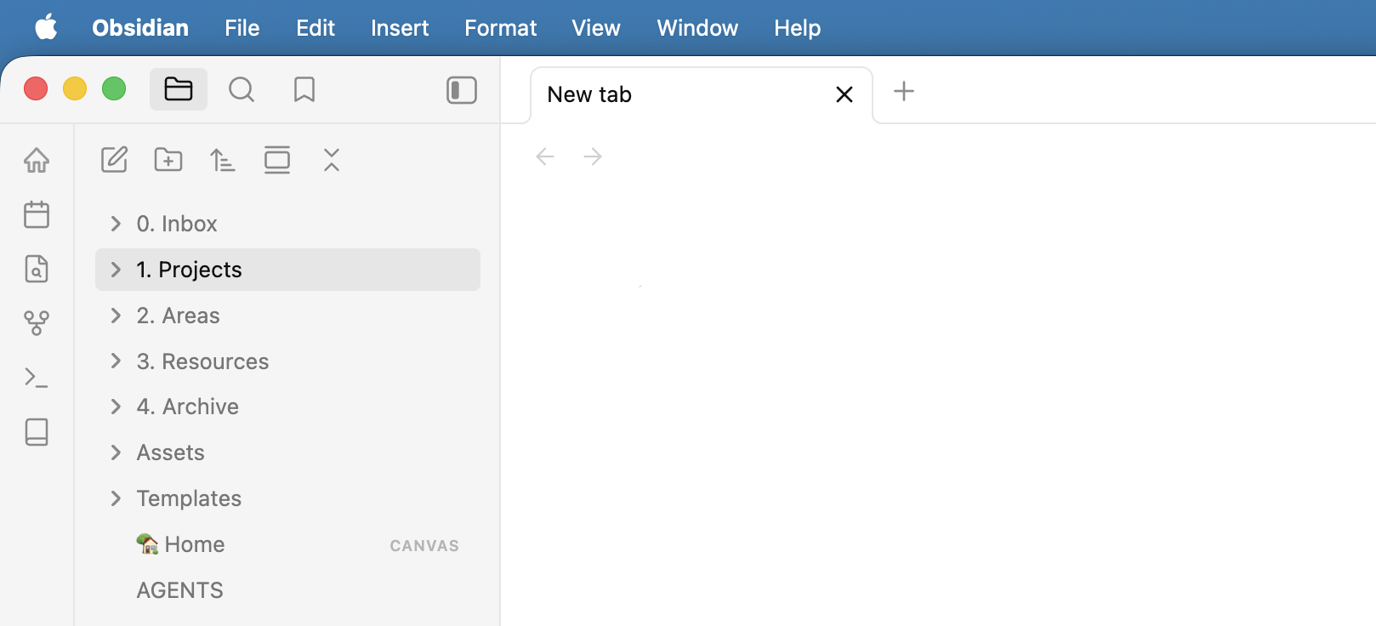
Task: Expand the 1. Projects folder chevron
Action: coord(116,270)
